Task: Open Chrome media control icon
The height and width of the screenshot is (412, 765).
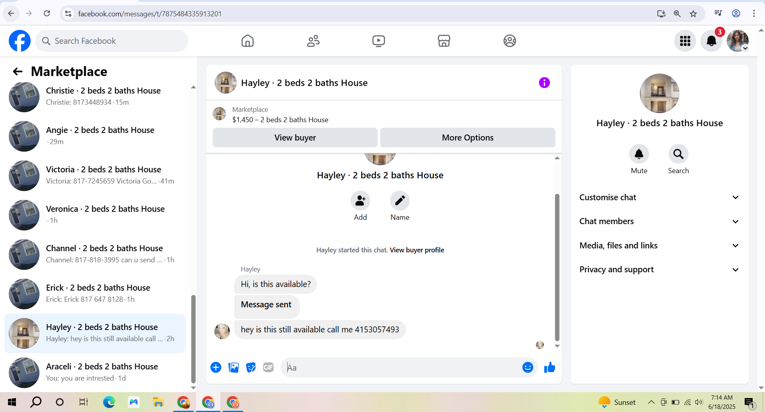Action: 718,14
